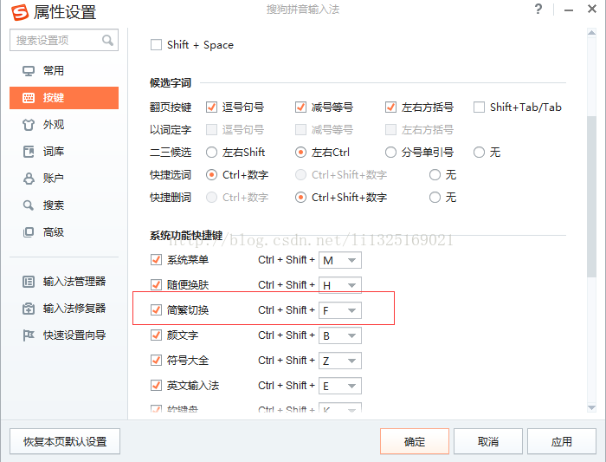Click the search magnifier icon

(x=108, y=40)
